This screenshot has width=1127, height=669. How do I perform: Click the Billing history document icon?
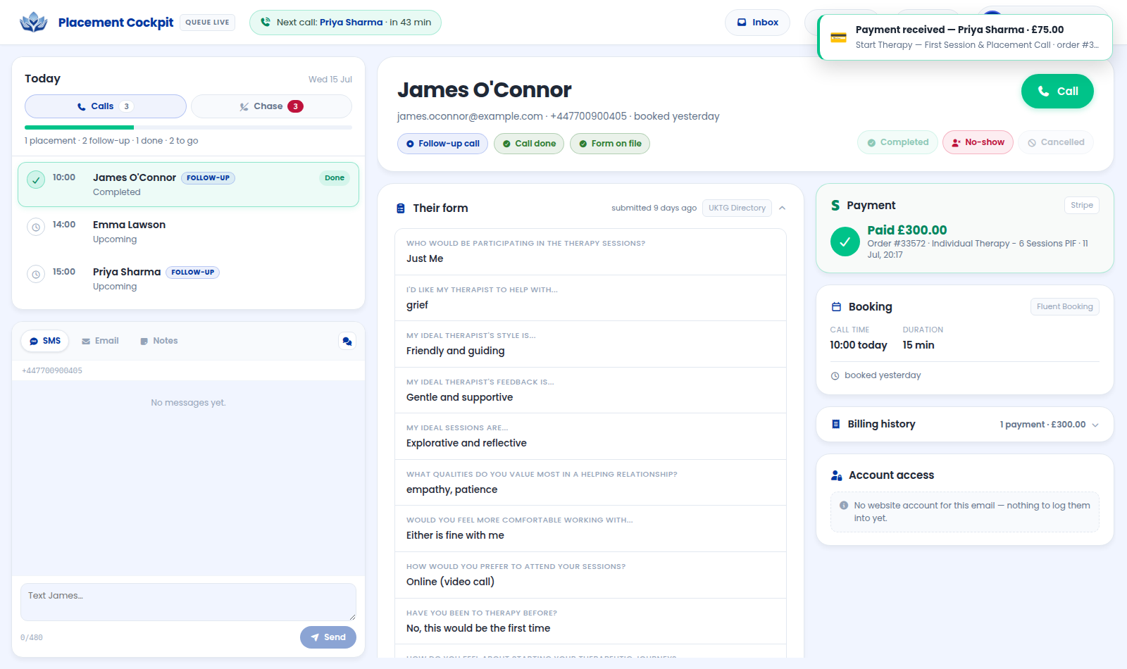pos(836,425)
